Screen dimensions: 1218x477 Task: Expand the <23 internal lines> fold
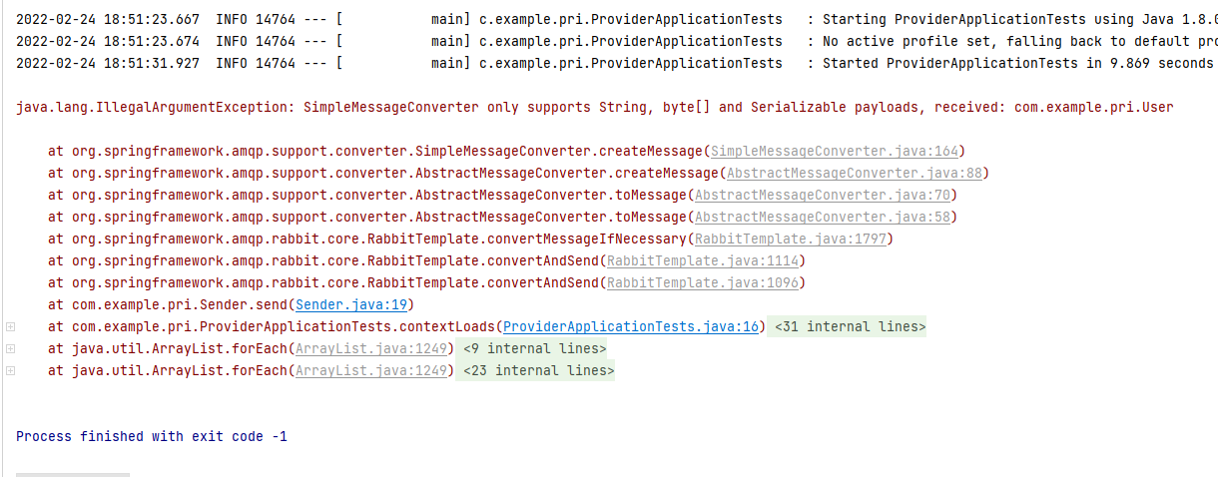pyautogui.click(x=538, y=370)
